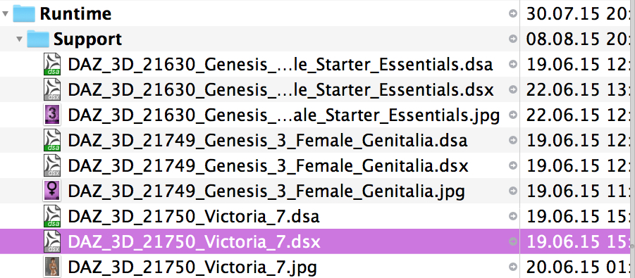Click arrow button beside Runtime folder row
This screenshot has width=635, height=278.
click(512, 14)
